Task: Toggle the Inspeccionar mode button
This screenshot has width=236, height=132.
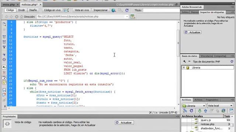Action: [x=101, y=10]
